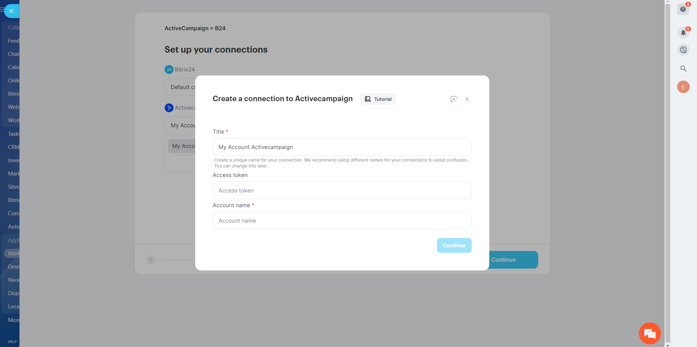Focus the Access token field
The width and height of the screenshot is (697, 347).
pos(342,190)
